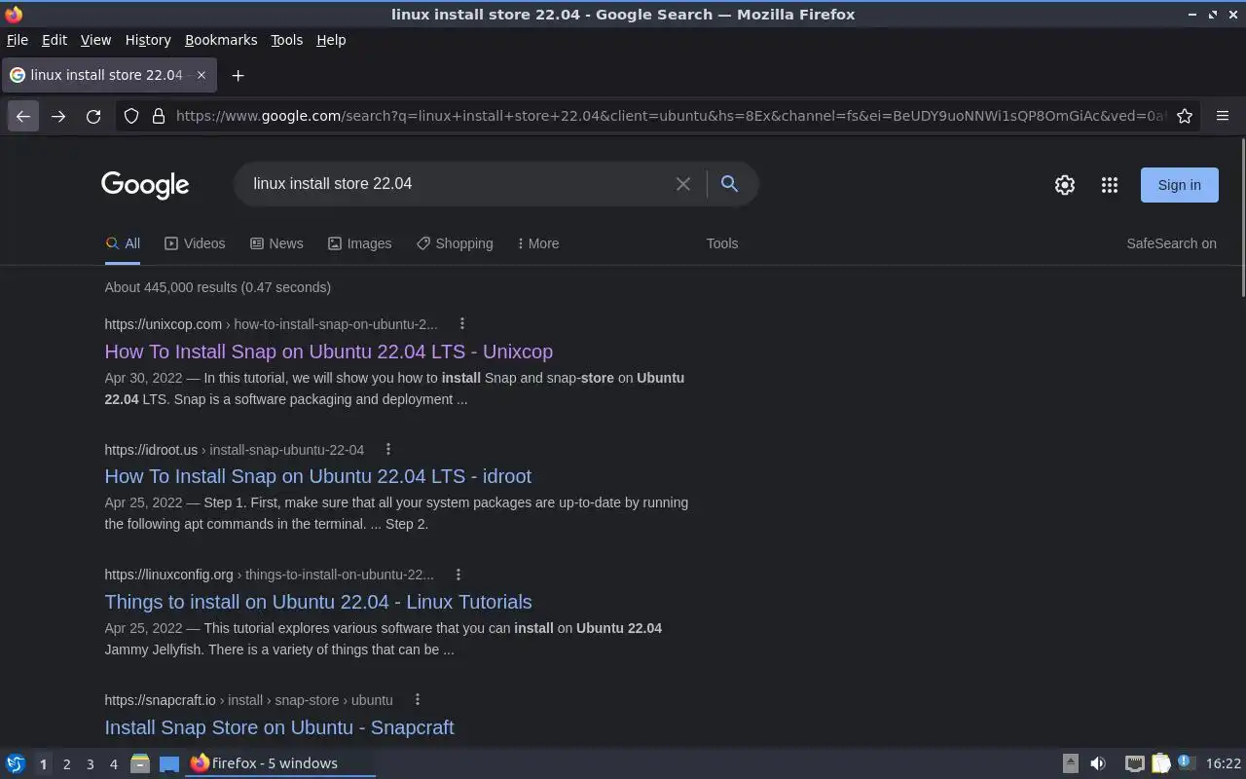
Task: Click the show desktop icon in taskbar
Action: coord(169,763)
